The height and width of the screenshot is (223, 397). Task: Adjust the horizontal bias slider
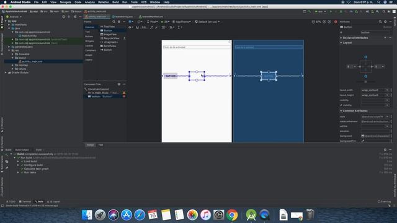(x=365, y=82)
